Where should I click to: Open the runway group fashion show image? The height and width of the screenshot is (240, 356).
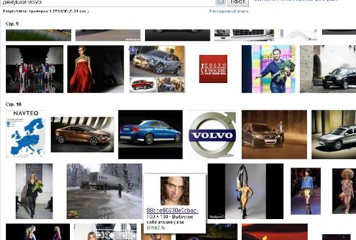[x=35, y=69]
